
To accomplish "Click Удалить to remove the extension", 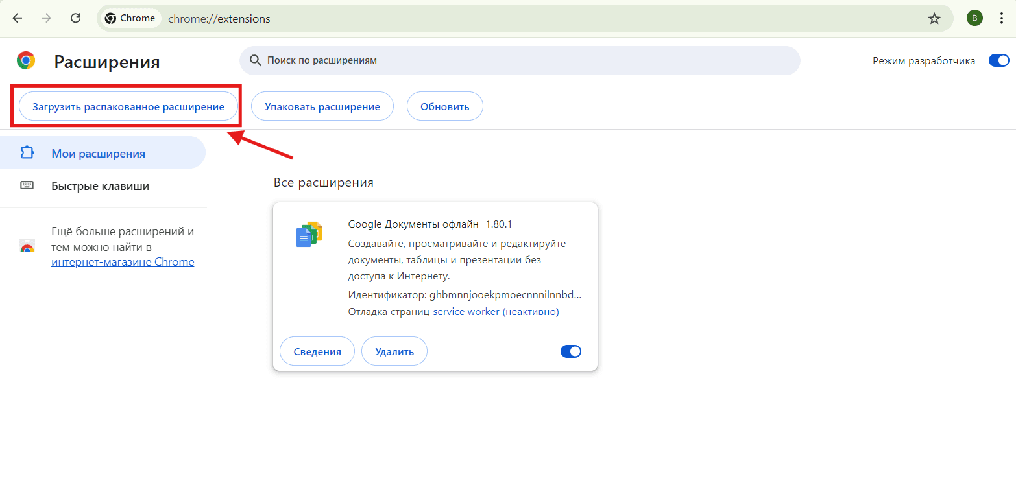I will click(394, 351).
